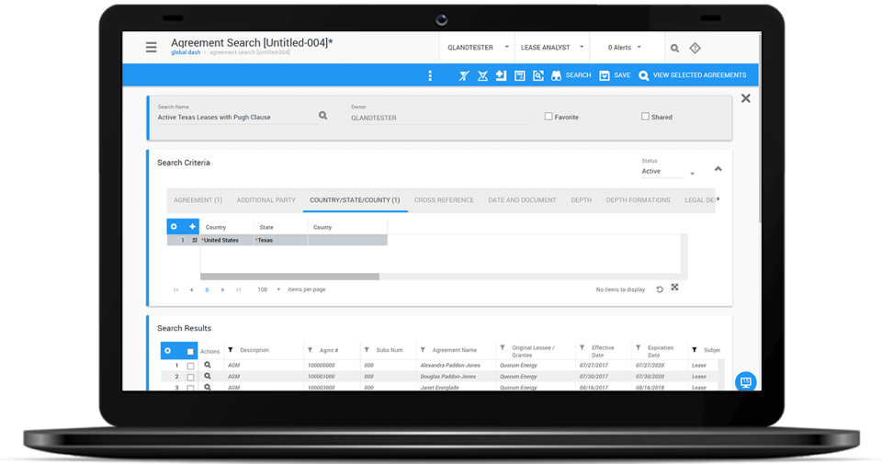Click the County cell in row 1
The height and width of the screenshot is (464, 882).
[347, 240]
